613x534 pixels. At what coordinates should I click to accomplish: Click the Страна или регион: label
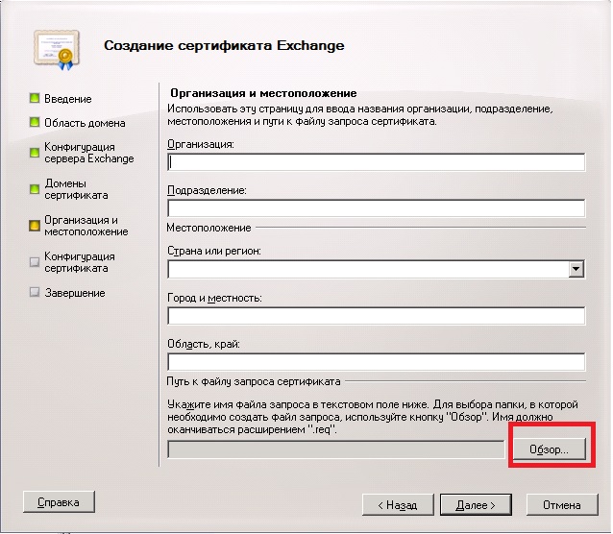[214, 251]
